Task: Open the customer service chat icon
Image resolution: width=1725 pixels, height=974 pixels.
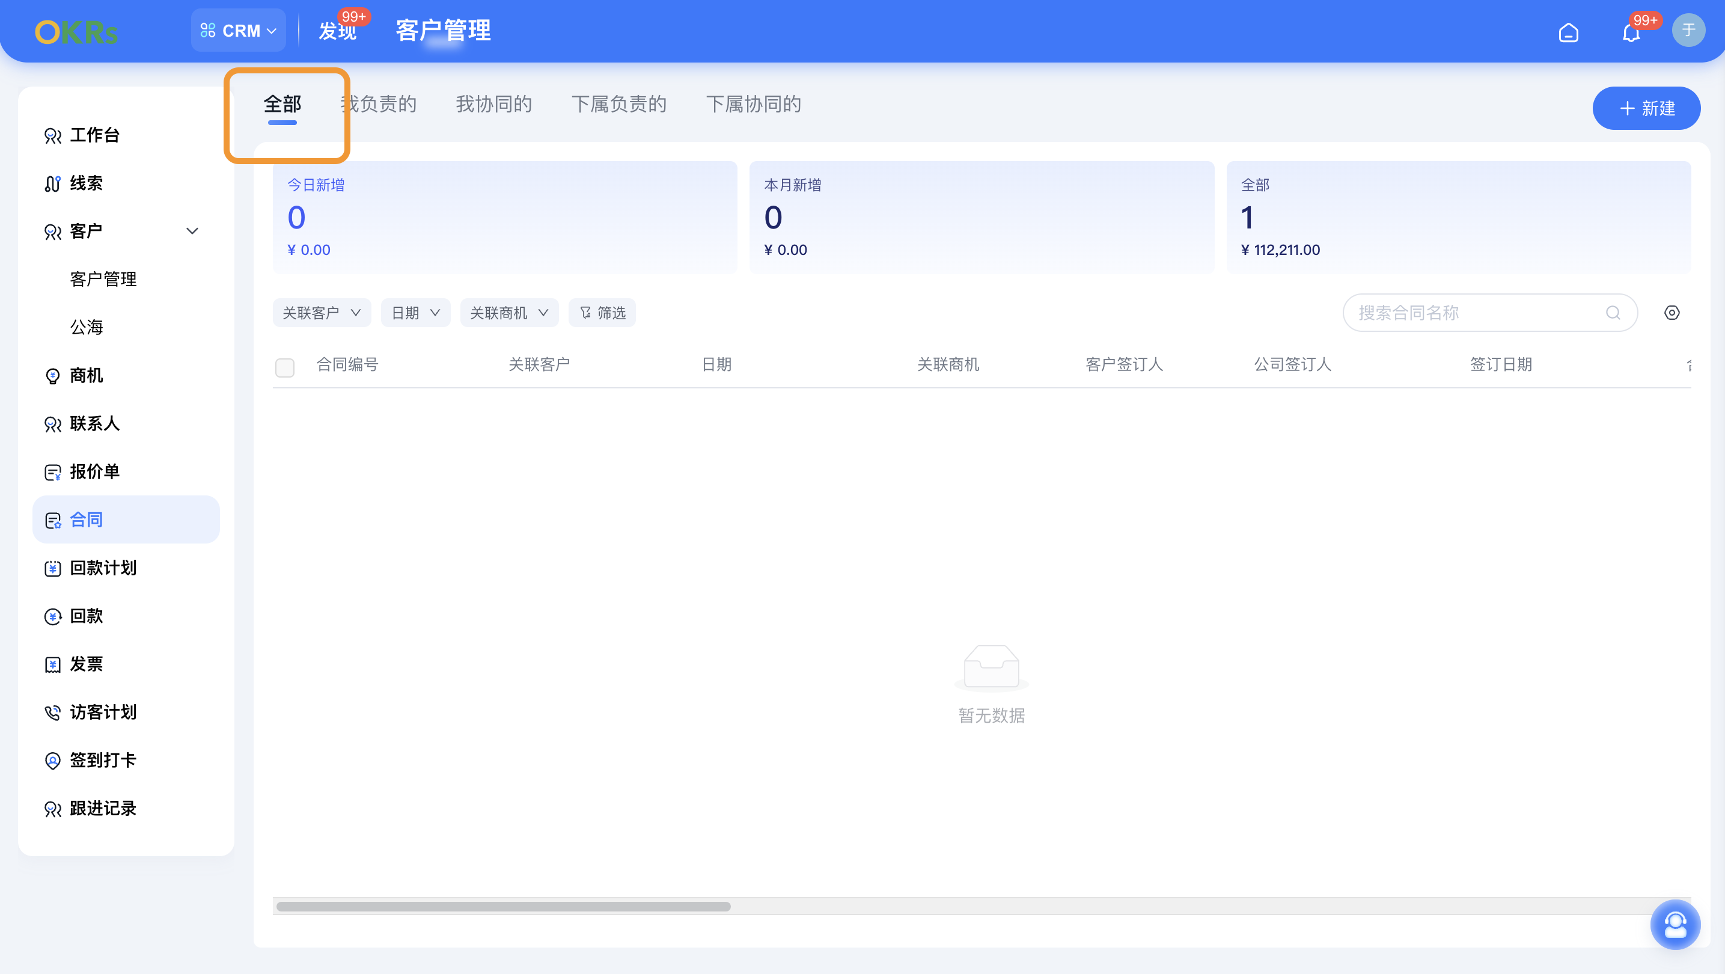Action: click(x=1676, y=925)
